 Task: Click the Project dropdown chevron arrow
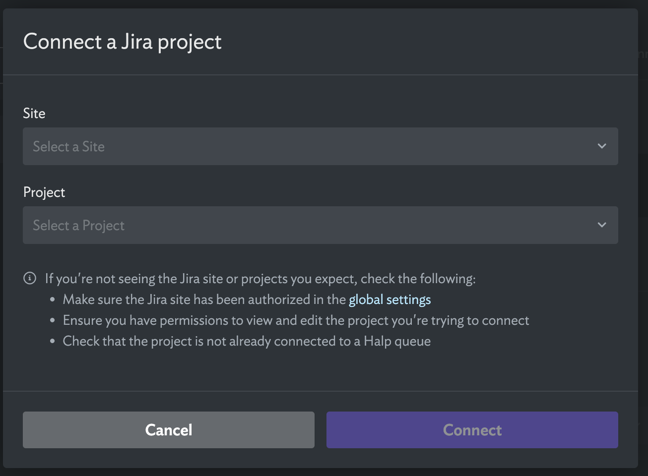(602, 225)
